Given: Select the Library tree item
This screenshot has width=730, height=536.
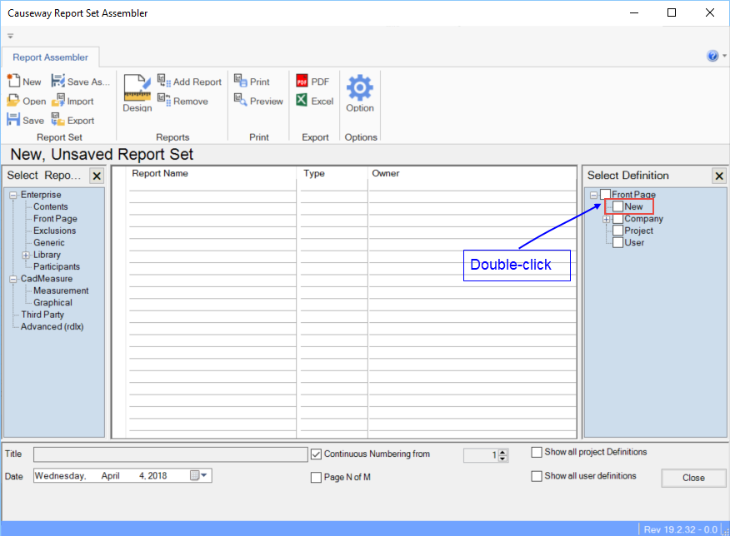Looking at the screenshot, I should (47, 255).
